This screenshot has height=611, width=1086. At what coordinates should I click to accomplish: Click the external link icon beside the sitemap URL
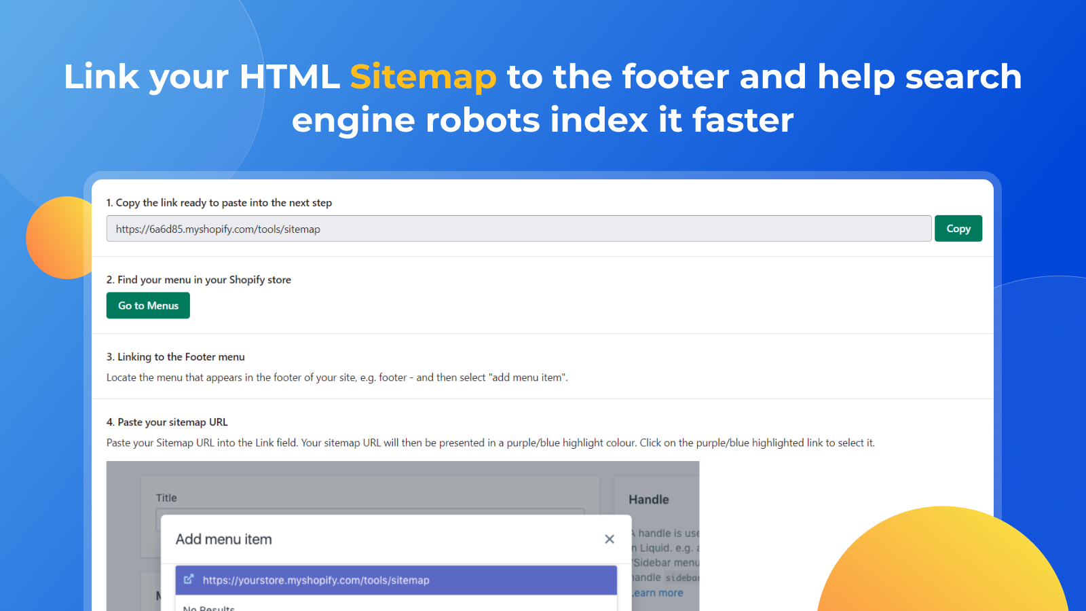[x=188, y=580]
